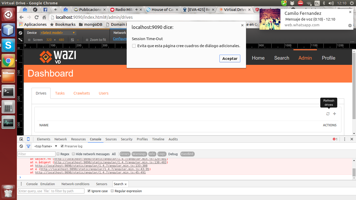Image resolution: width=356 pixels, height=200 pixels.
Task: Open the Bookmarks star folder
Action: (x=63, y=24)
